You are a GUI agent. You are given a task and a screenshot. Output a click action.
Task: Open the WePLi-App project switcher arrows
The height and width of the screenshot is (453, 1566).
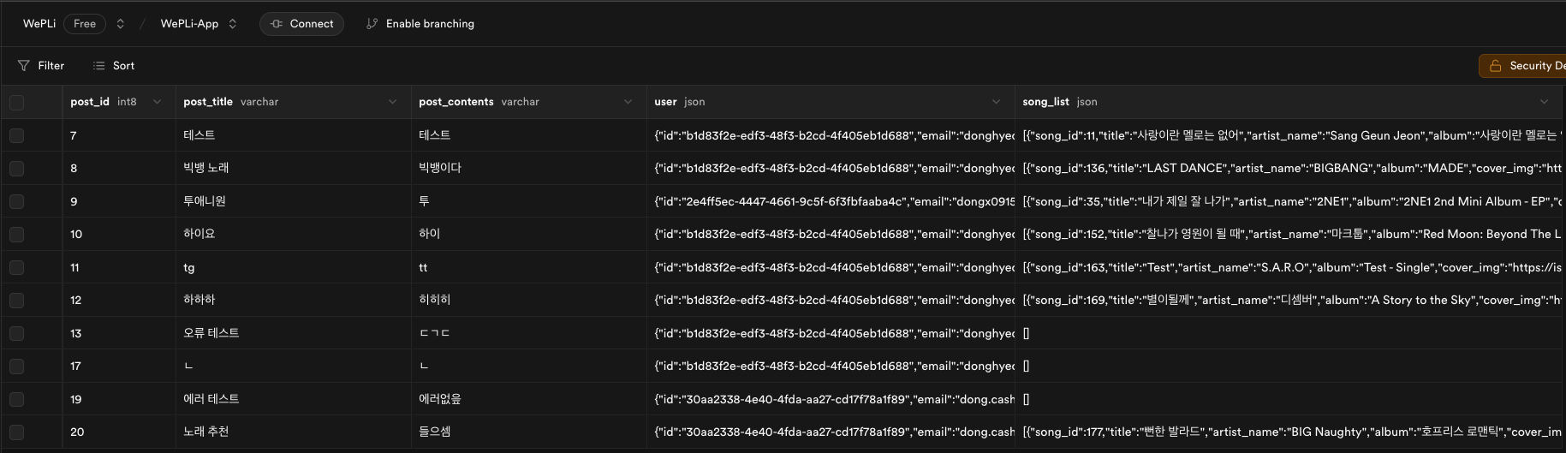tap(232, 24)
